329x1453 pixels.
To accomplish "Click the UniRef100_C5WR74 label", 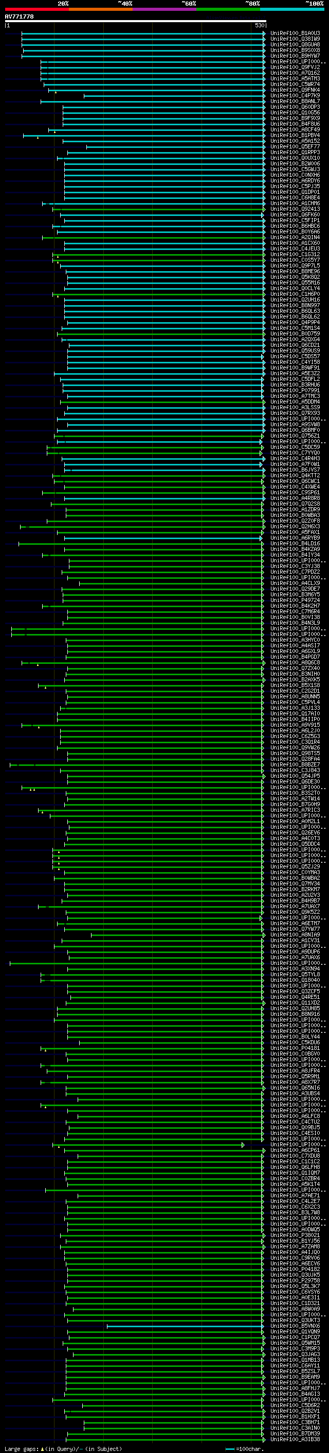I will pos(295,84).
